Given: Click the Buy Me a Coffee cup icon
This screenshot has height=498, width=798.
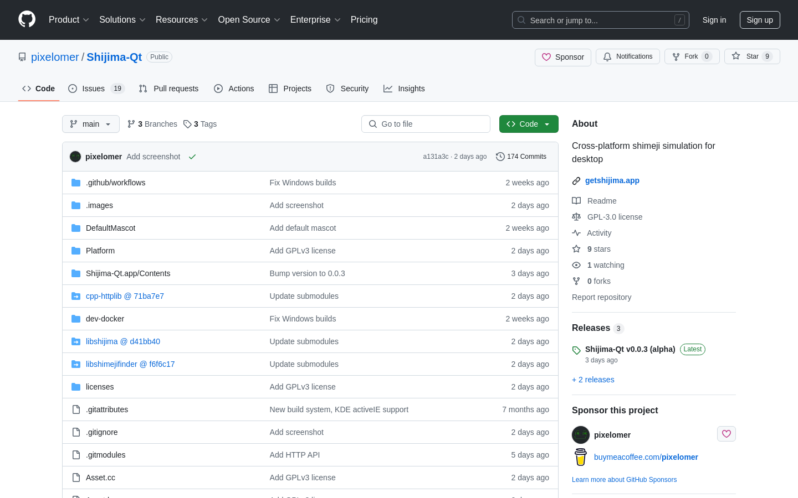Looking at the screenshot, I should pyautogui.click(x=581, y=457).
